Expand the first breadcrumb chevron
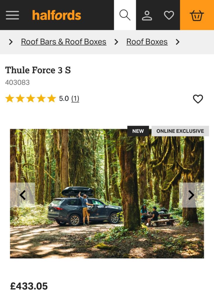This screenshot has height=299, width=214. pos(11,42)
